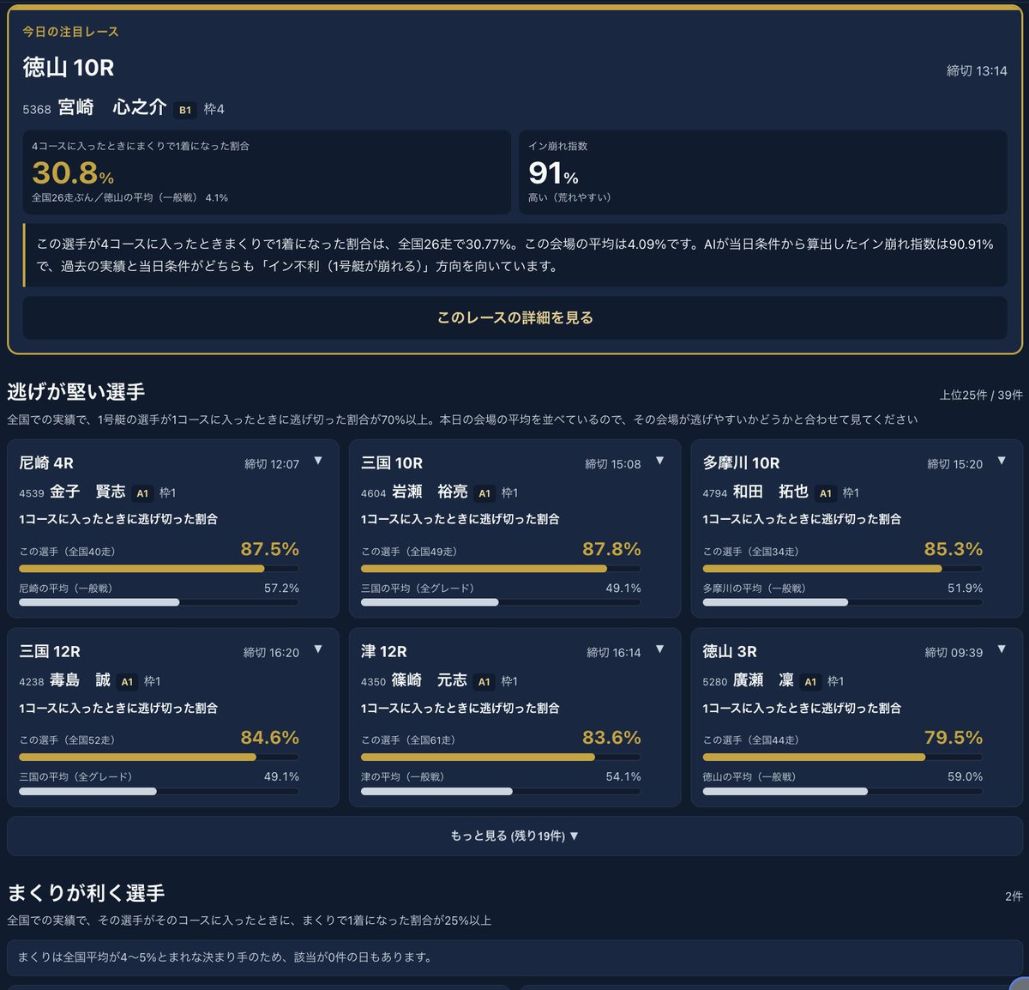This screenshot has width=1029, height=990.
Task: Click the 2件 count label
Action: coord(1014,896)
